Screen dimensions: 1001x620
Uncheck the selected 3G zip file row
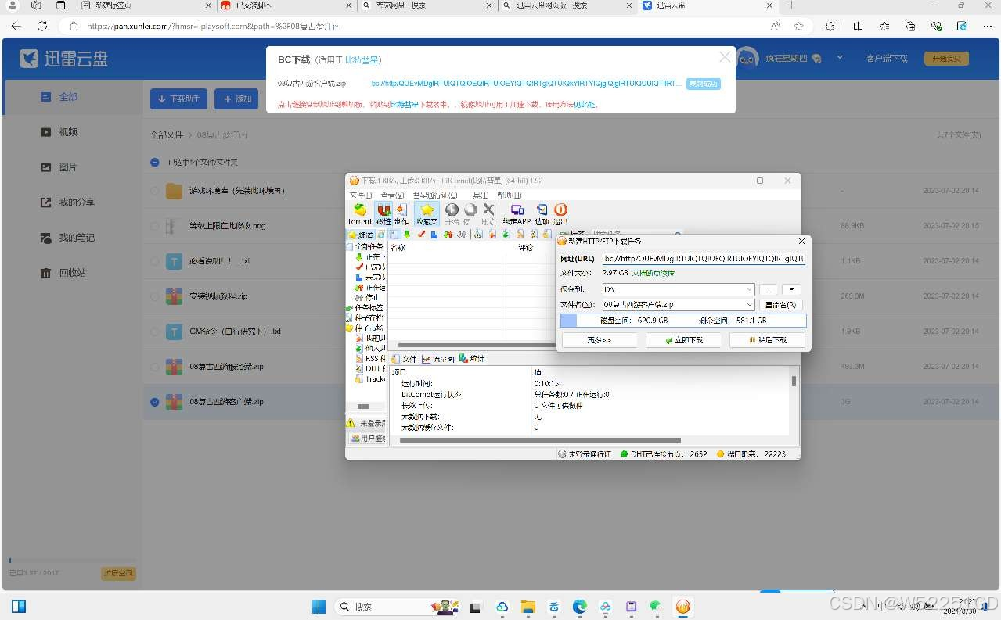(x=155, y=402)
